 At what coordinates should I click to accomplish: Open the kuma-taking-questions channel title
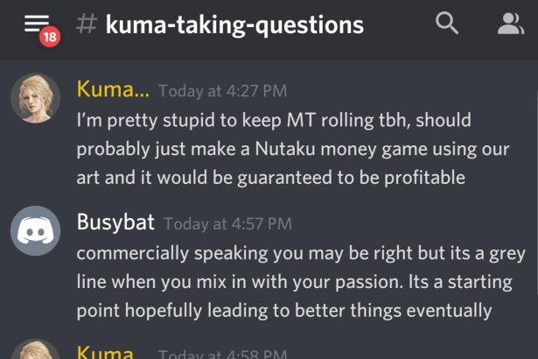pyautogui.click(x=234, y=25)
